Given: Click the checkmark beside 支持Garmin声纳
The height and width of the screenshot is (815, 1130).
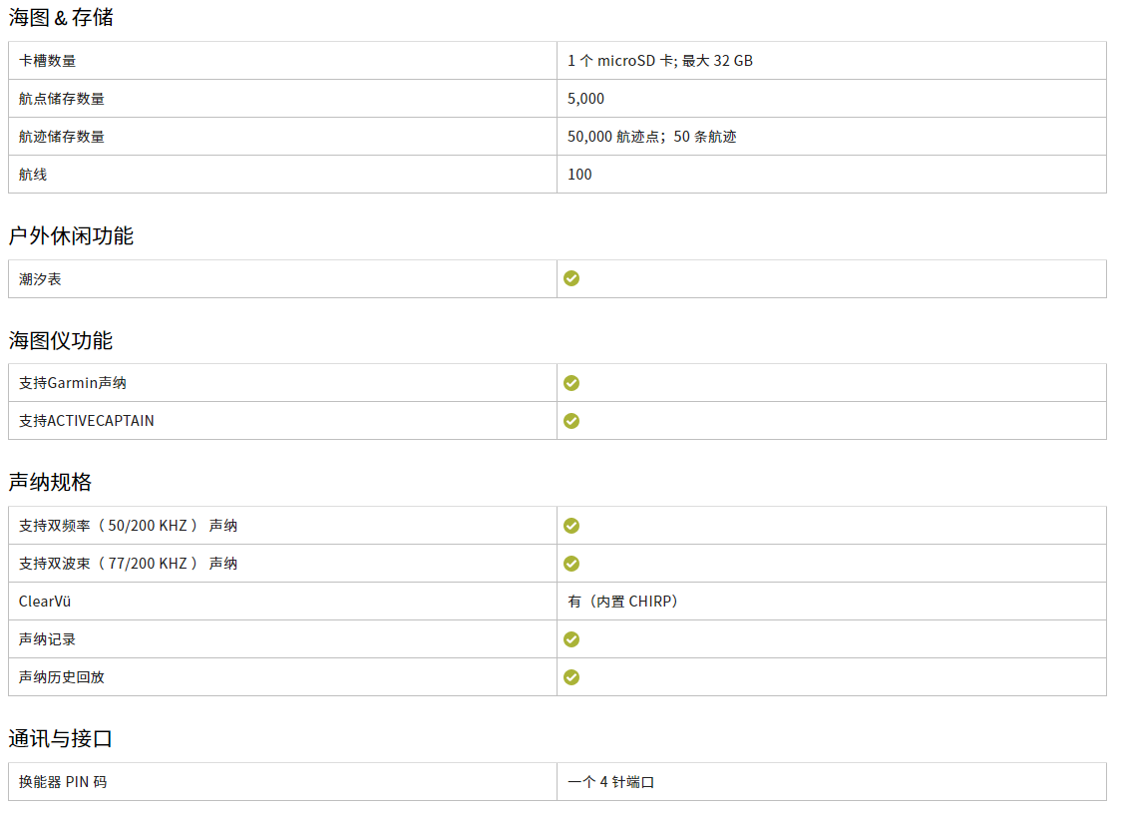Looking at the screenshot, I should 571,383.
